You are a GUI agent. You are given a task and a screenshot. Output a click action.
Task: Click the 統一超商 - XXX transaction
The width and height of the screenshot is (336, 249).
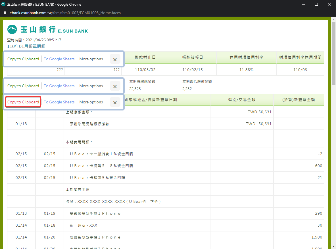pos(84,225)
